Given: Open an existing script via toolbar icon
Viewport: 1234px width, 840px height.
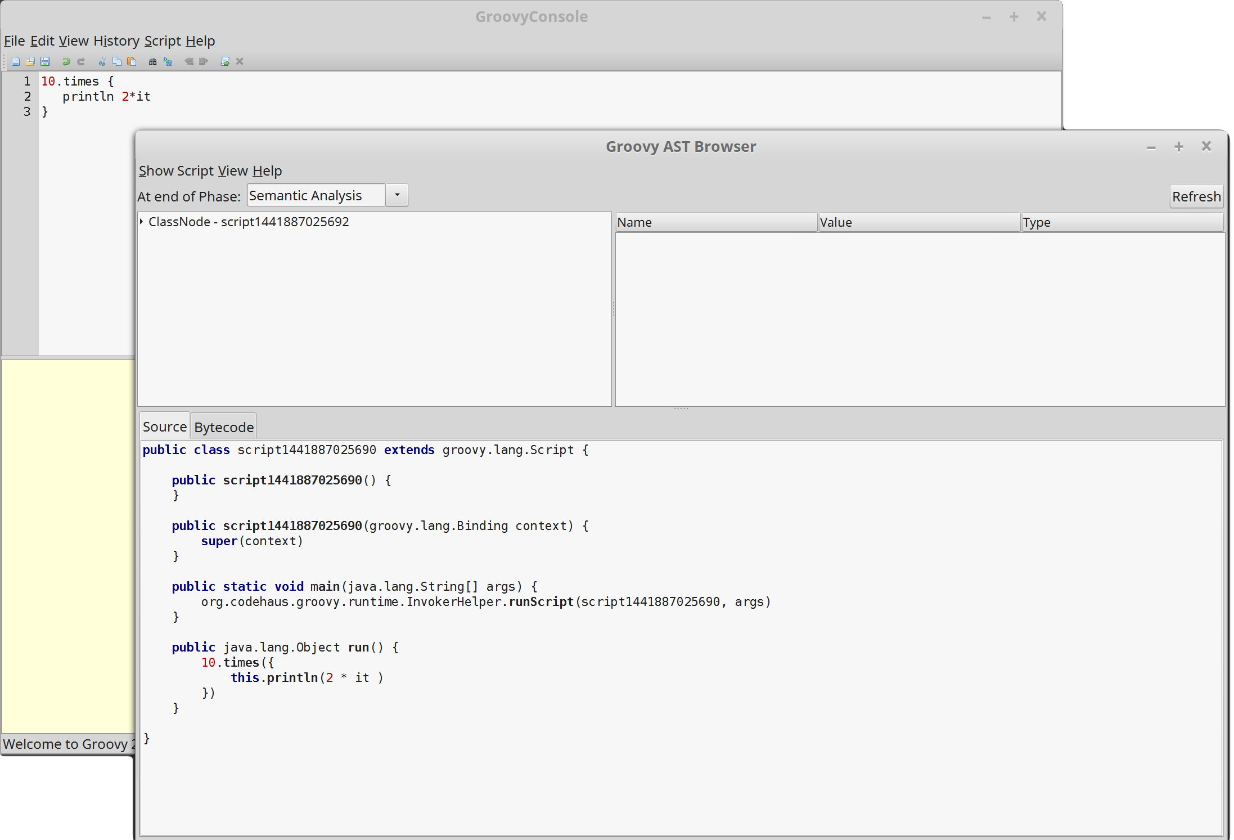Looking at the screenshot, I should (30, 62).
